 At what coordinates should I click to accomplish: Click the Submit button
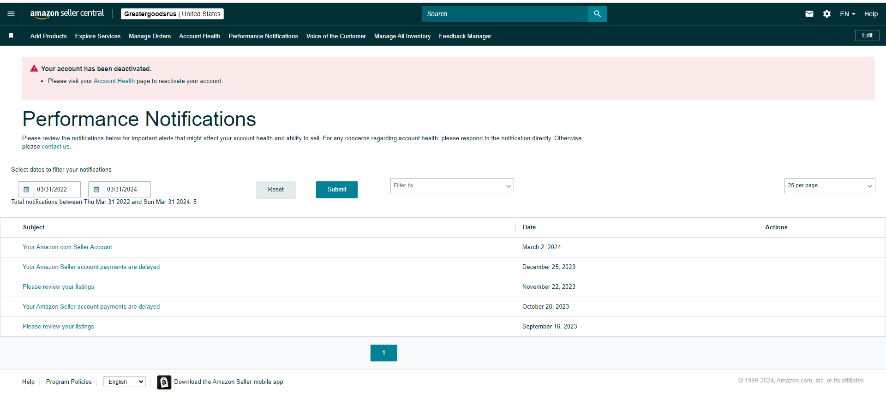pos(337,190)
